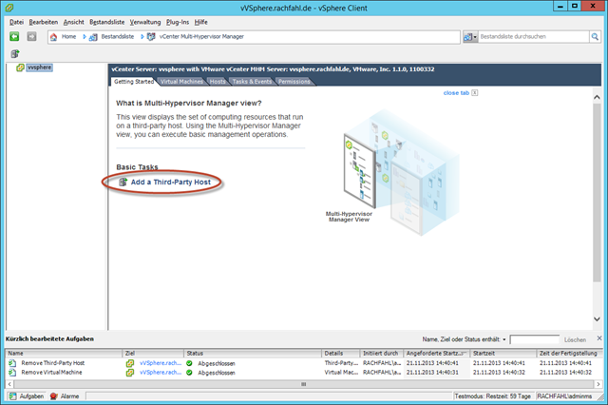Open the Ansicht menu
The image size is (608, 405).
[x=74, y=22]
